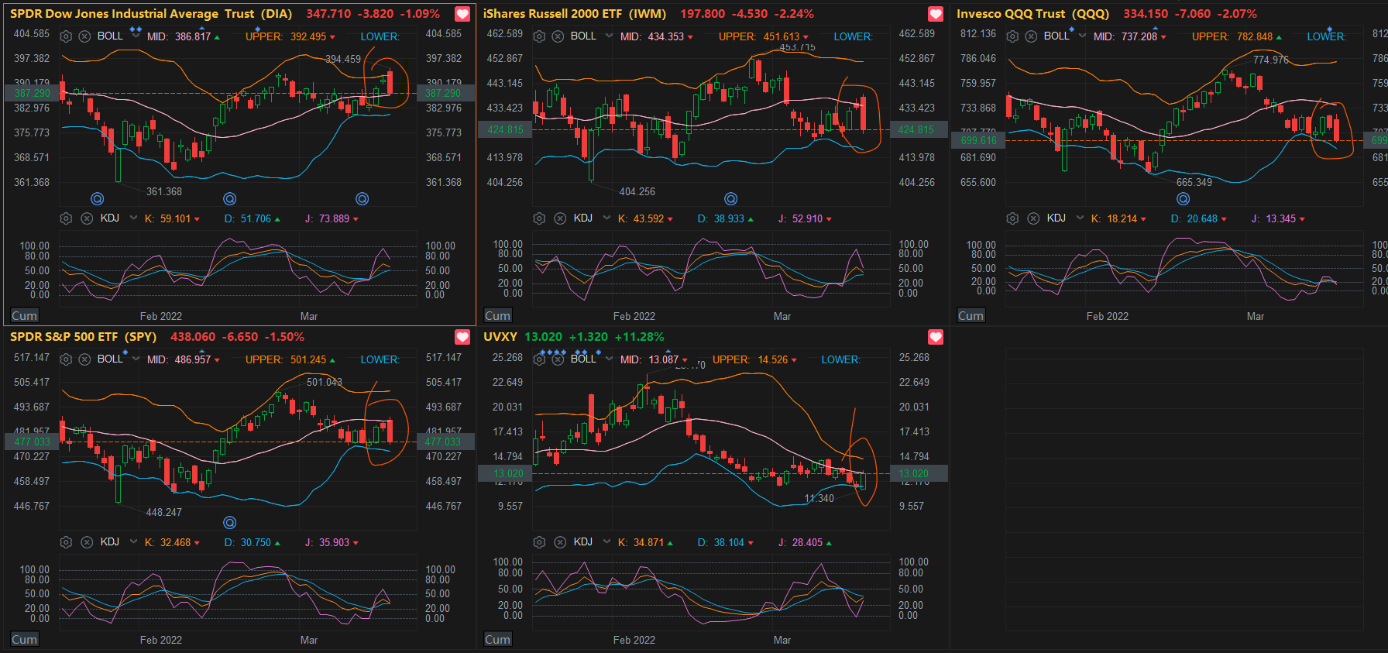Remove KDJ indicator from UVXY chart
Screen dimensions: 1388x653
coord(561,542)
